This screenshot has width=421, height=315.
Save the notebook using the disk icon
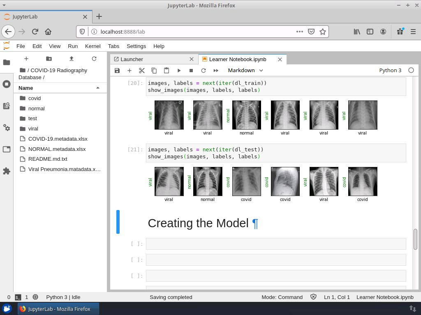(x=117, y=71)
